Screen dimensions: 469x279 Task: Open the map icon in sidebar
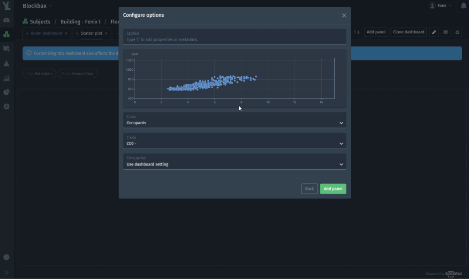point(7,49)
